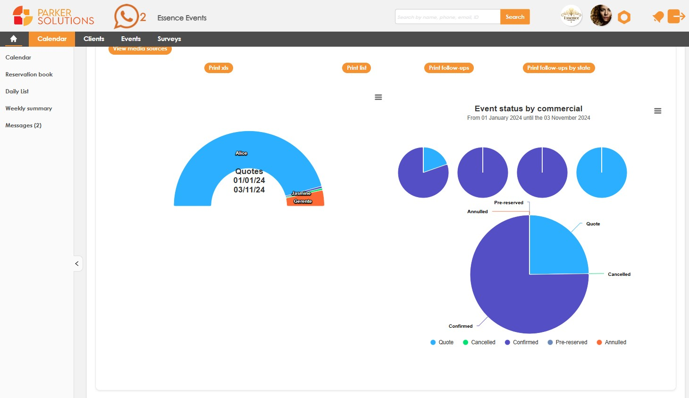Open notifications via the bell icon
The image size is (689, 398).
click(658, 16)
